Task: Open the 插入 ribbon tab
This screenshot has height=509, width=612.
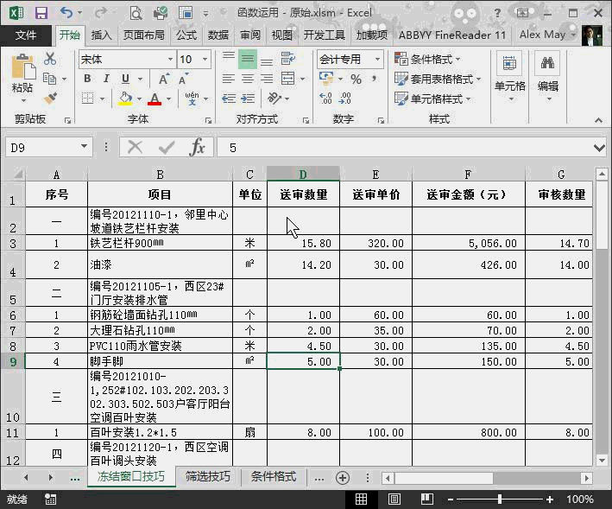Action: 102,35
